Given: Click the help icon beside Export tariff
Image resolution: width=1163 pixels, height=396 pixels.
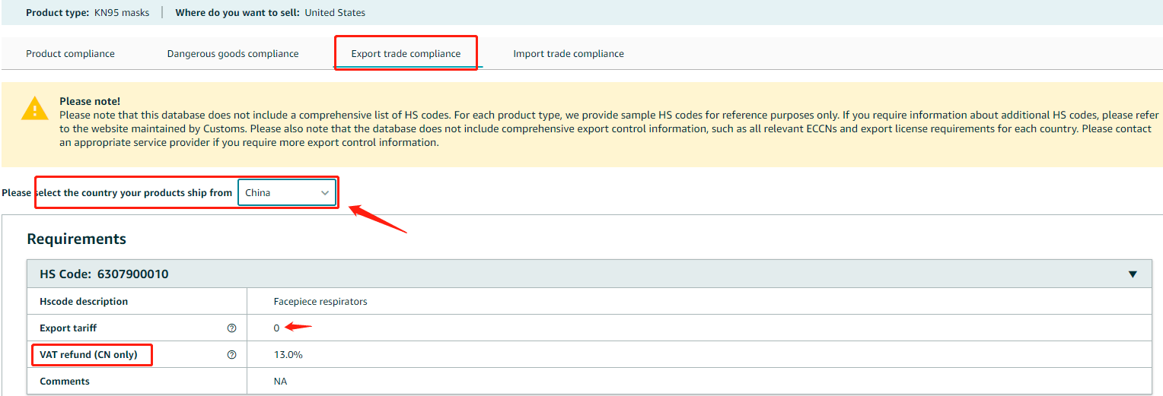Looking at the screenshot, I should coord(231,328).
